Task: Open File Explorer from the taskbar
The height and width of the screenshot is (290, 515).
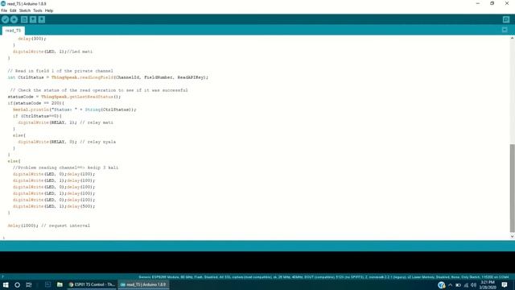Action: click(x=60, y=284)
